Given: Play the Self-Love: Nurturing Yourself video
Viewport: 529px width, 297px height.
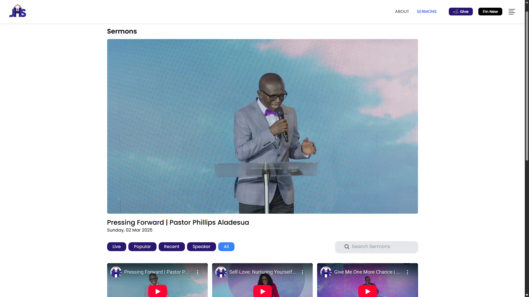Looking at the screenshot, I should pyautogui.click(x=263, y=291).
